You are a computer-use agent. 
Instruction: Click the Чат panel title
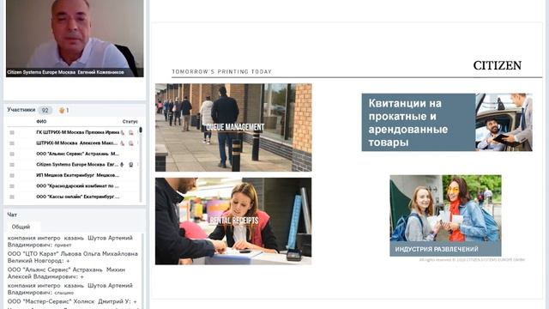click(x=12, y=215)
